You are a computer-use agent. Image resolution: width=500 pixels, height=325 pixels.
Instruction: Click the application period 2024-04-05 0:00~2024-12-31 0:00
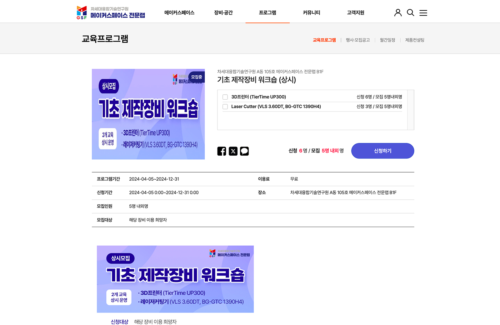pos(164,192)
